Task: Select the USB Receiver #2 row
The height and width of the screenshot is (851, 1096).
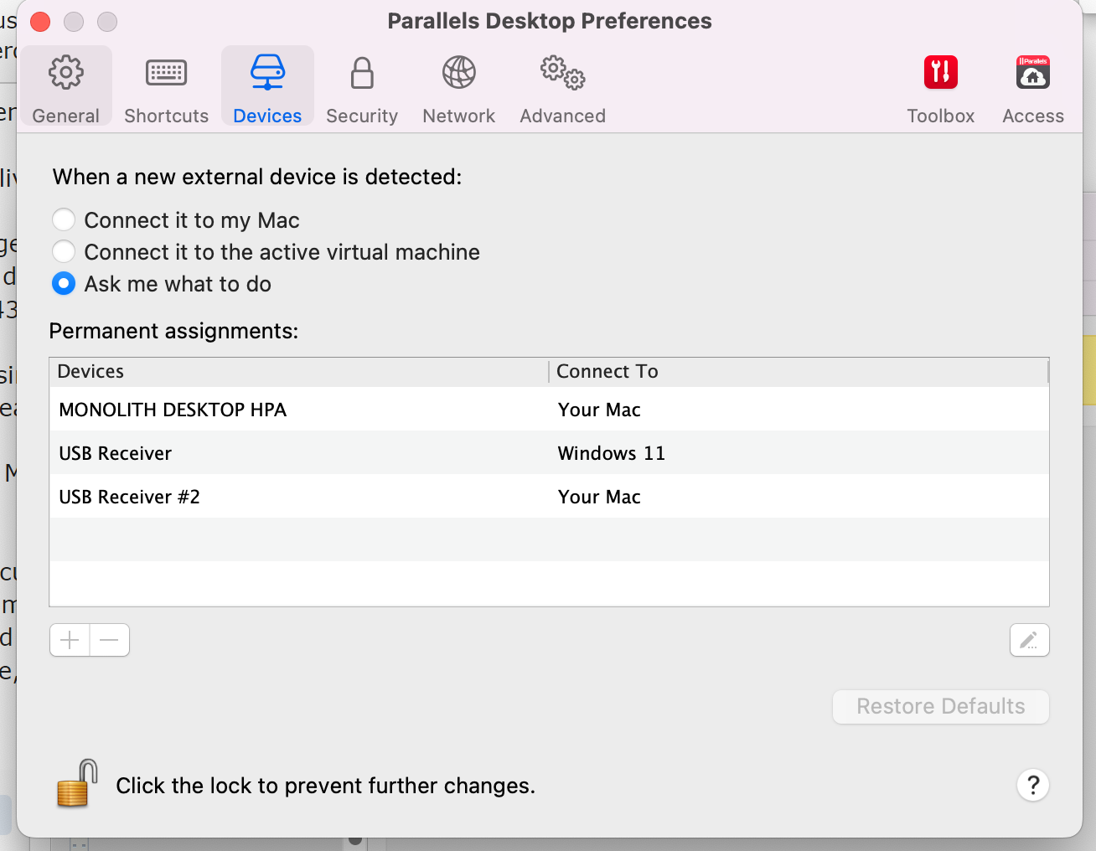Action: pyautogui.click(x=130, y=497)
